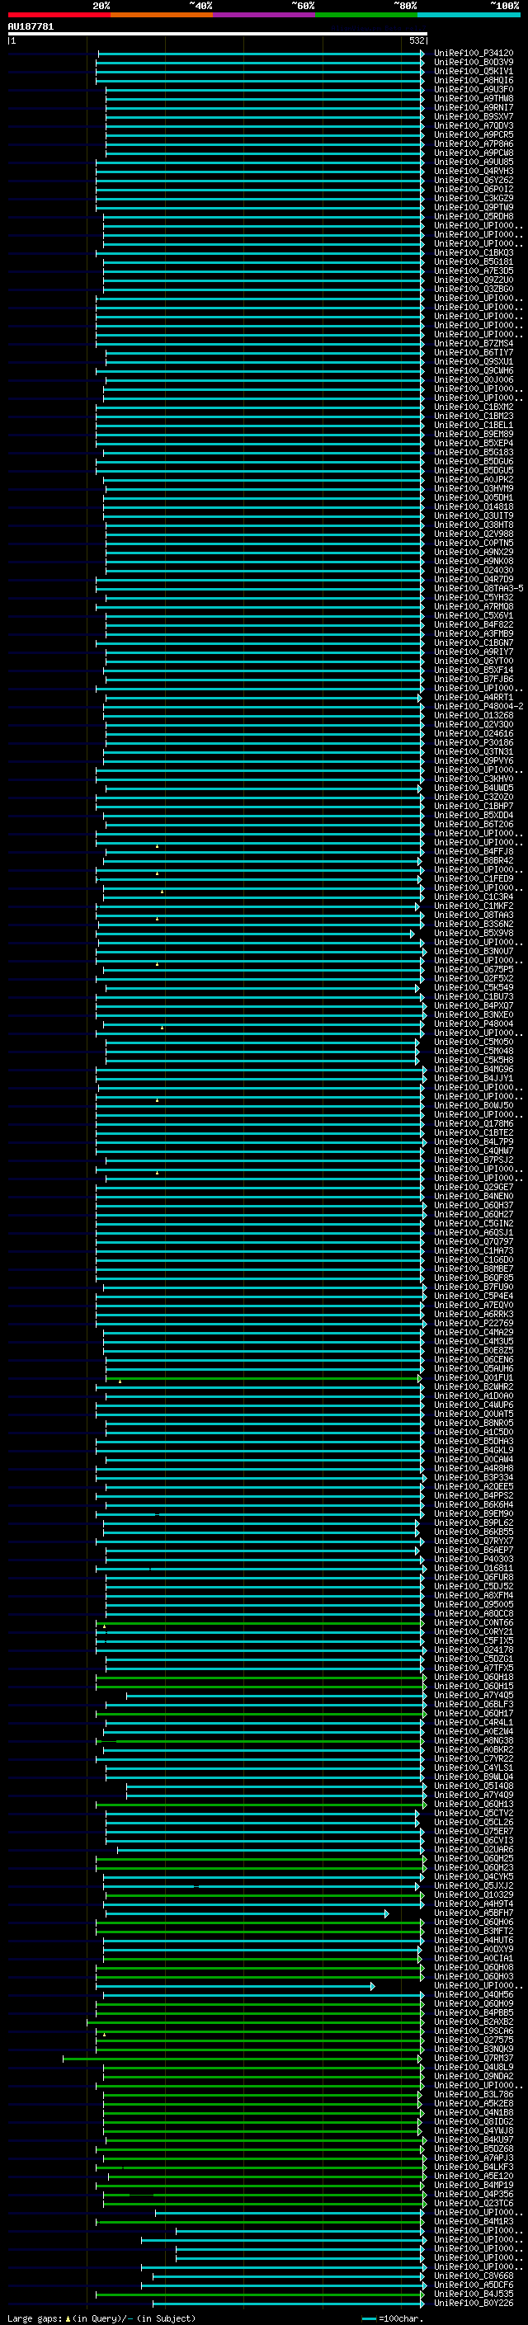Screen dimensions: 528x2325
Task: Click the UniRef100_C1MKF2 entry
Action: pyautogui.click(x=474, y=906)
